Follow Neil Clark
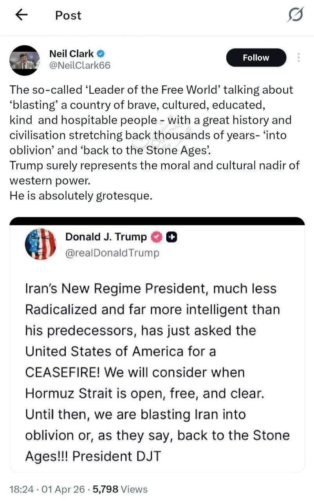The image size is (314, 501). coord(256,58)
